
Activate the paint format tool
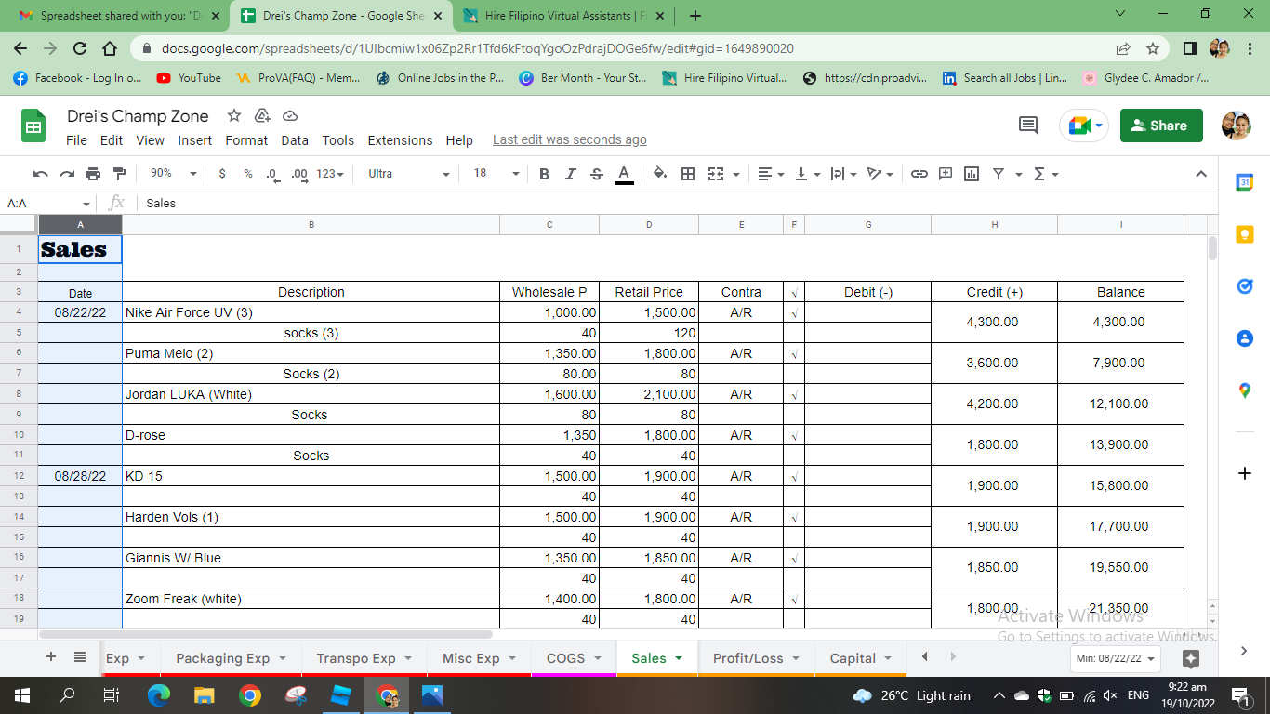click(118, 174)
